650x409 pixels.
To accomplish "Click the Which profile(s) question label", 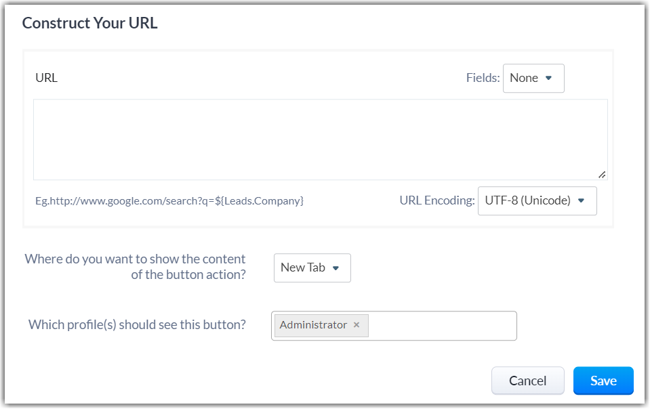I will pyautogui.click(x=137, y=325).
